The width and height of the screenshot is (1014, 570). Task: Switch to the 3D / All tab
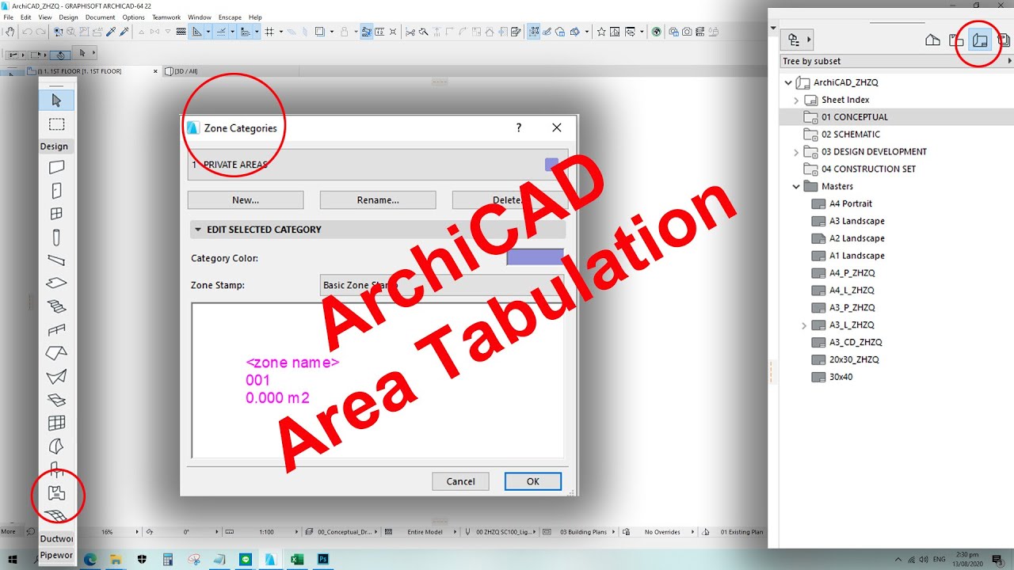point(182,71)
